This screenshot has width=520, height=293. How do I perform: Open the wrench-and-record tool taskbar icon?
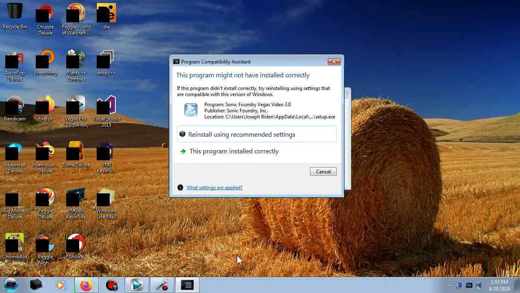tap(162, 285)
